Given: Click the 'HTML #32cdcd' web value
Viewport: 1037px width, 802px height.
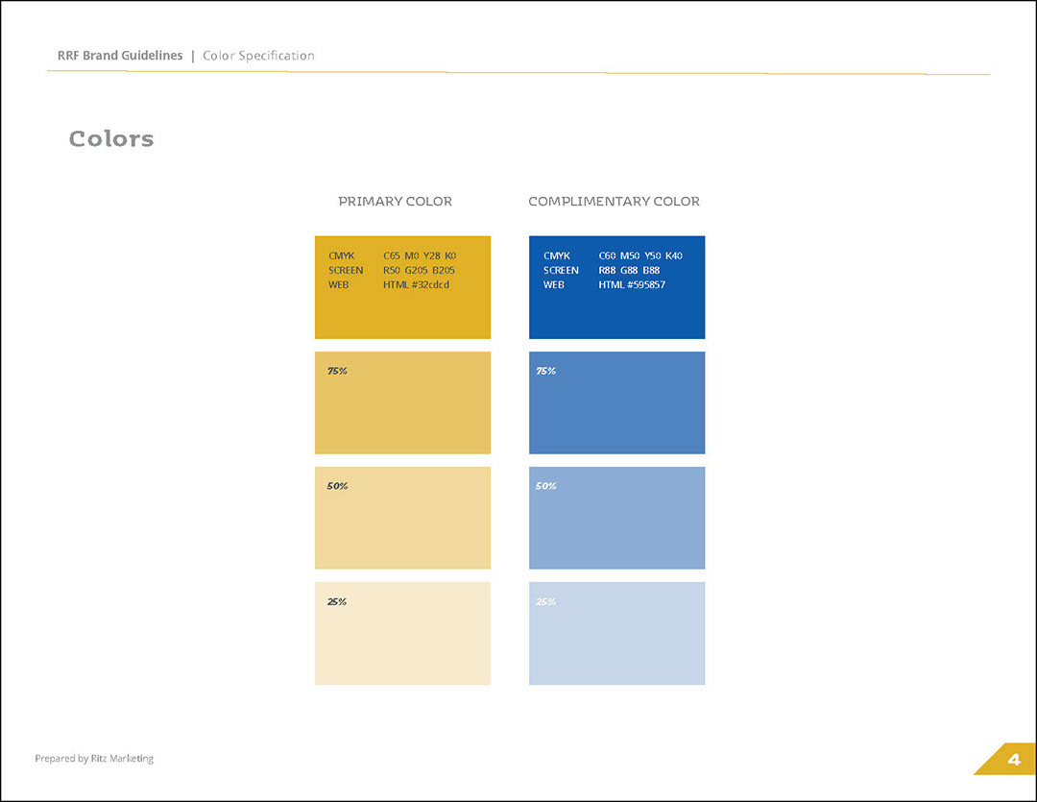Looking at the screenshot, I should [416, 284].
